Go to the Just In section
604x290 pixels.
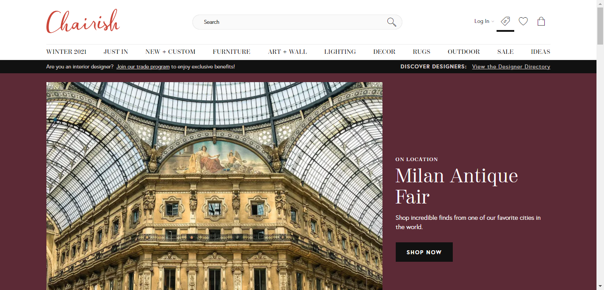116,52
